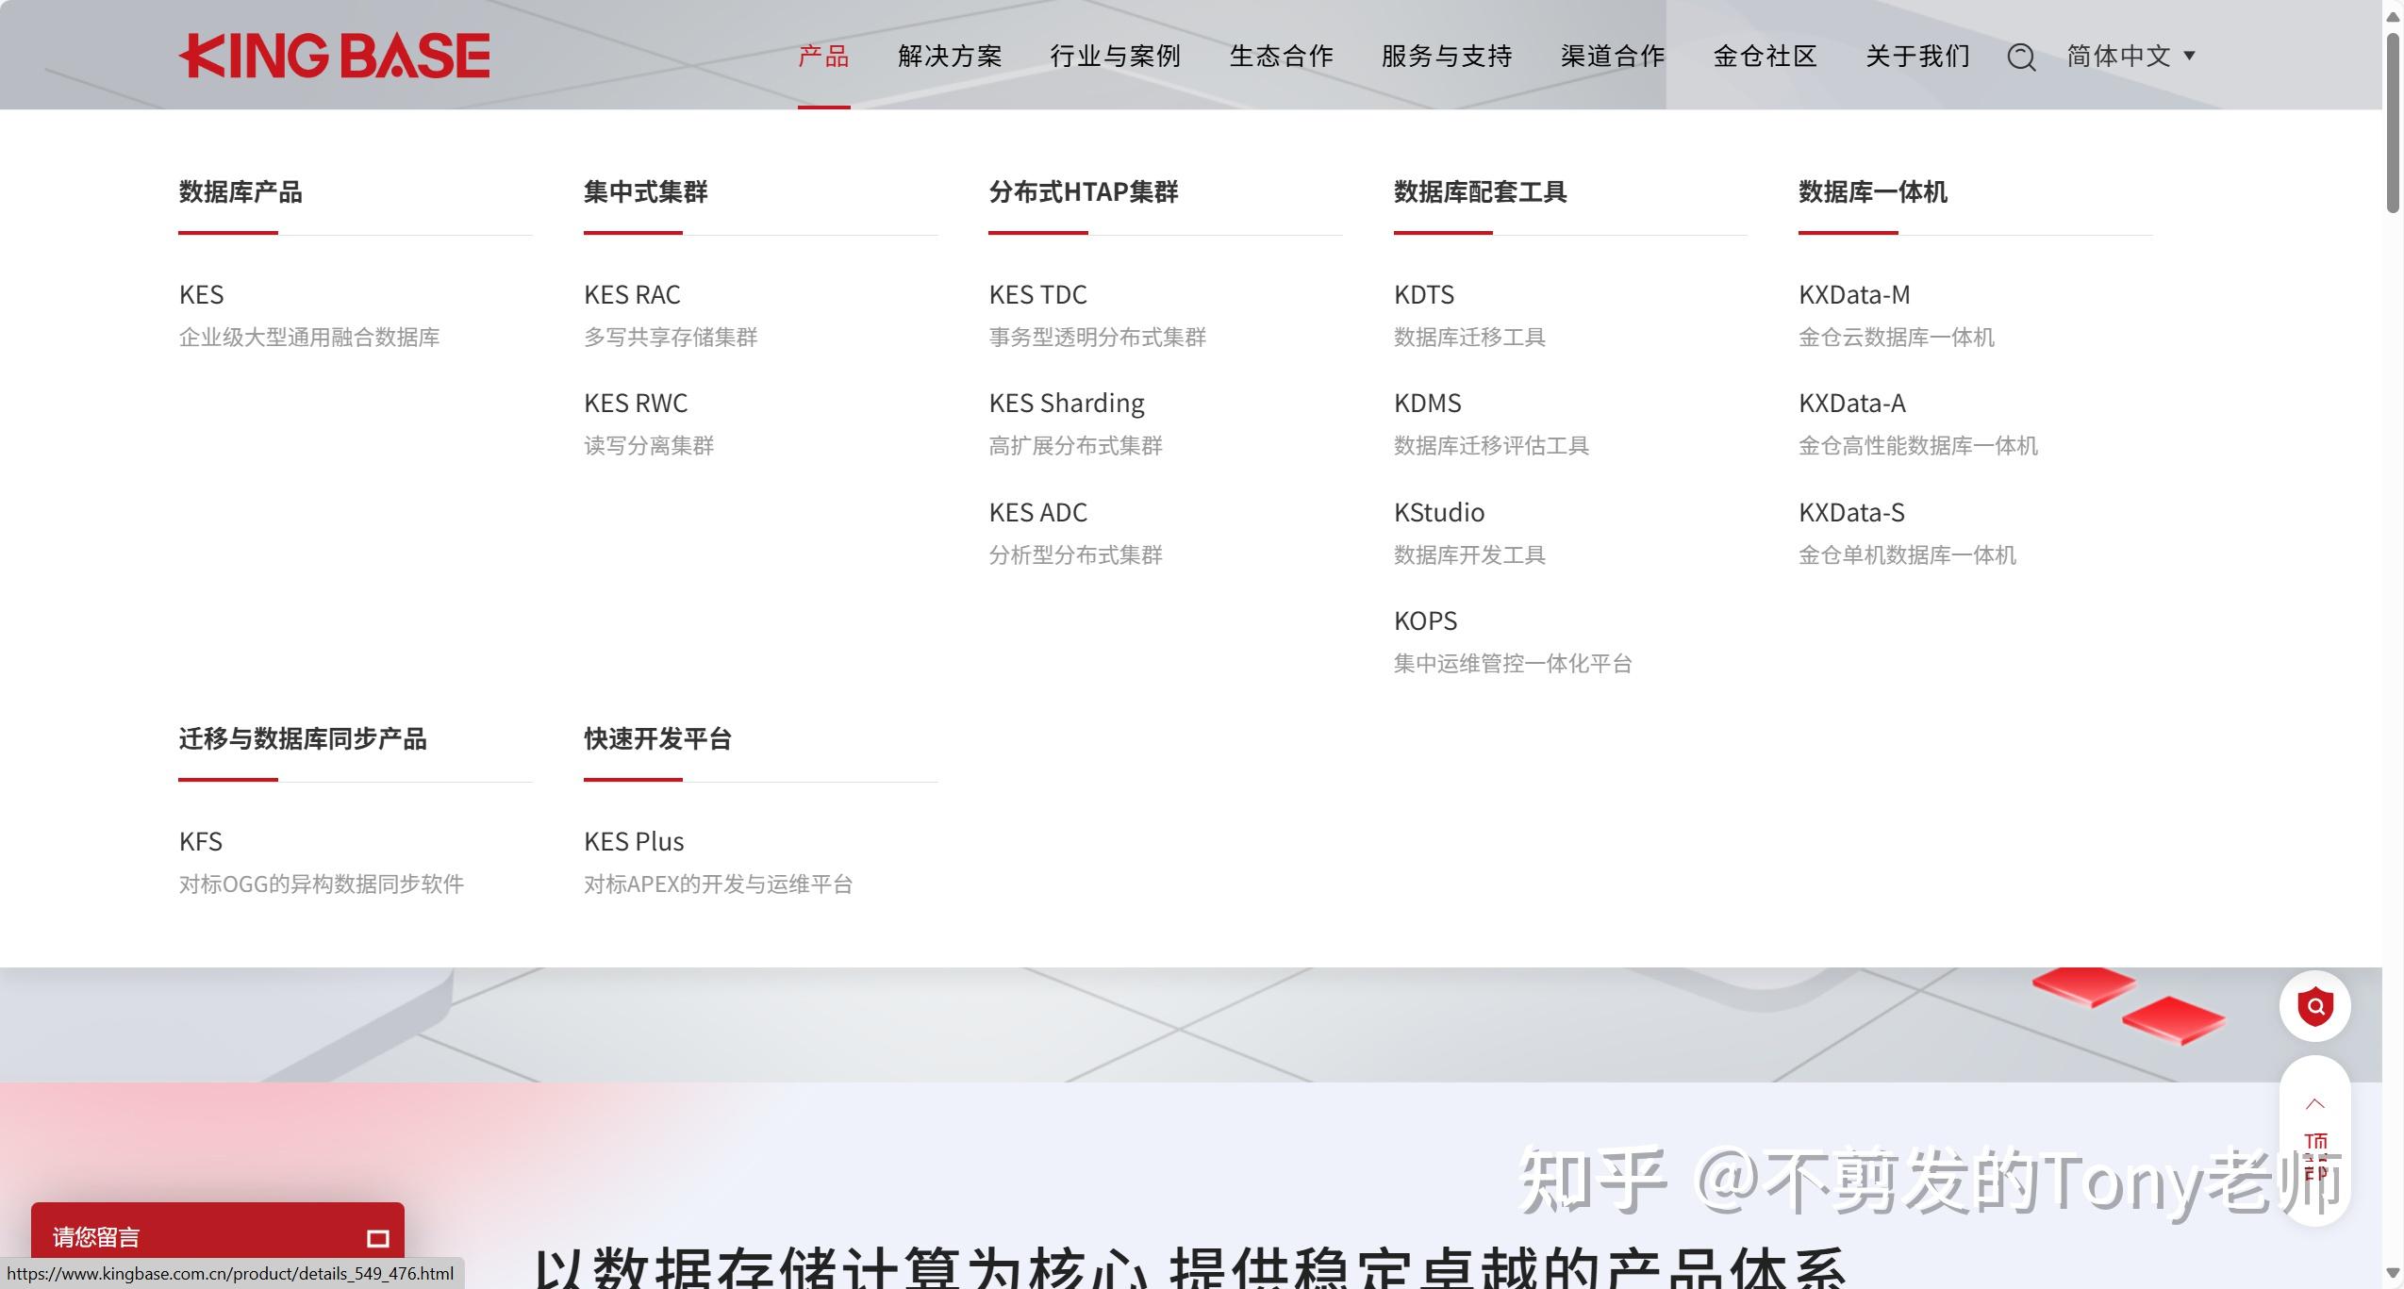Open the KES product link

[201, 294]
